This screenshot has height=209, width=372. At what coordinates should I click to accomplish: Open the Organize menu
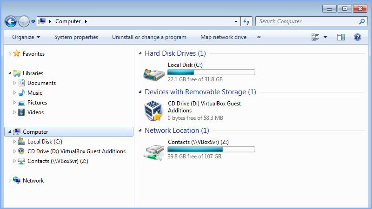pyautogui.click(x=26, y=37)
